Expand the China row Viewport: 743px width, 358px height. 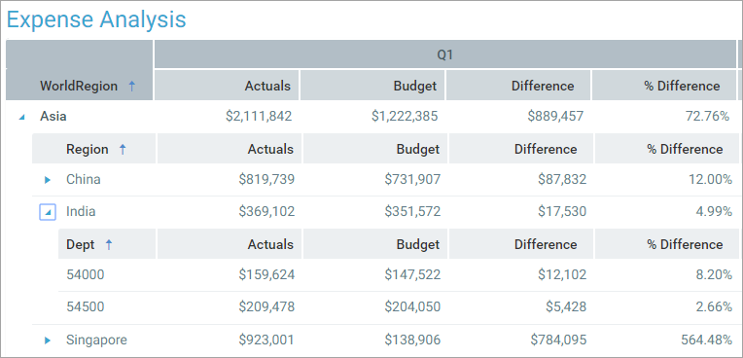click(48, 180)
